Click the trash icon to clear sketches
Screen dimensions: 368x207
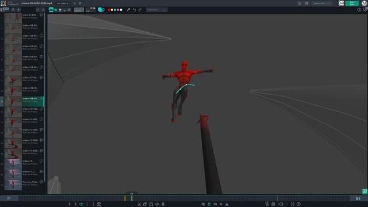[x=60, y=10]
